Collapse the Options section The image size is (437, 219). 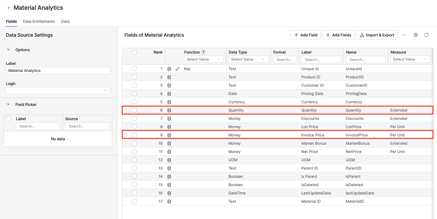8,50
